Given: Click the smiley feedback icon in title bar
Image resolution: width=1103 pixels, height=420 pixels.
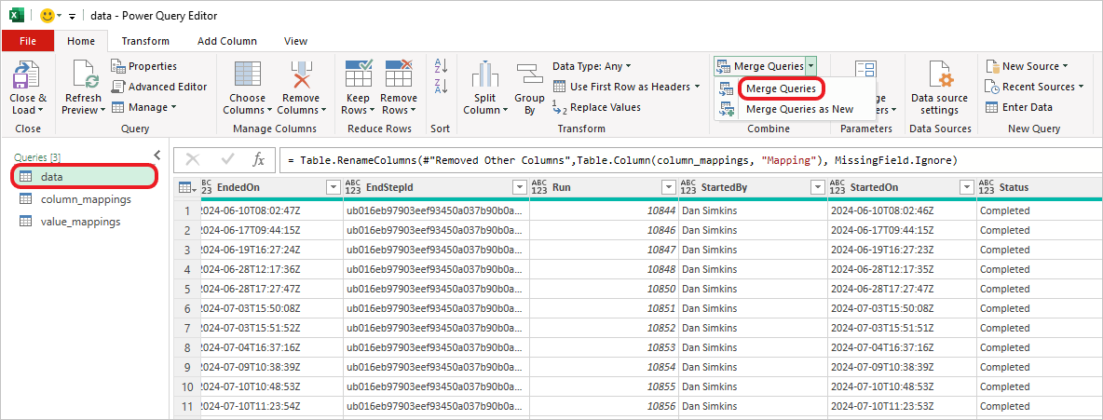Looking at the screenshot, I should [x=48, y=16].
